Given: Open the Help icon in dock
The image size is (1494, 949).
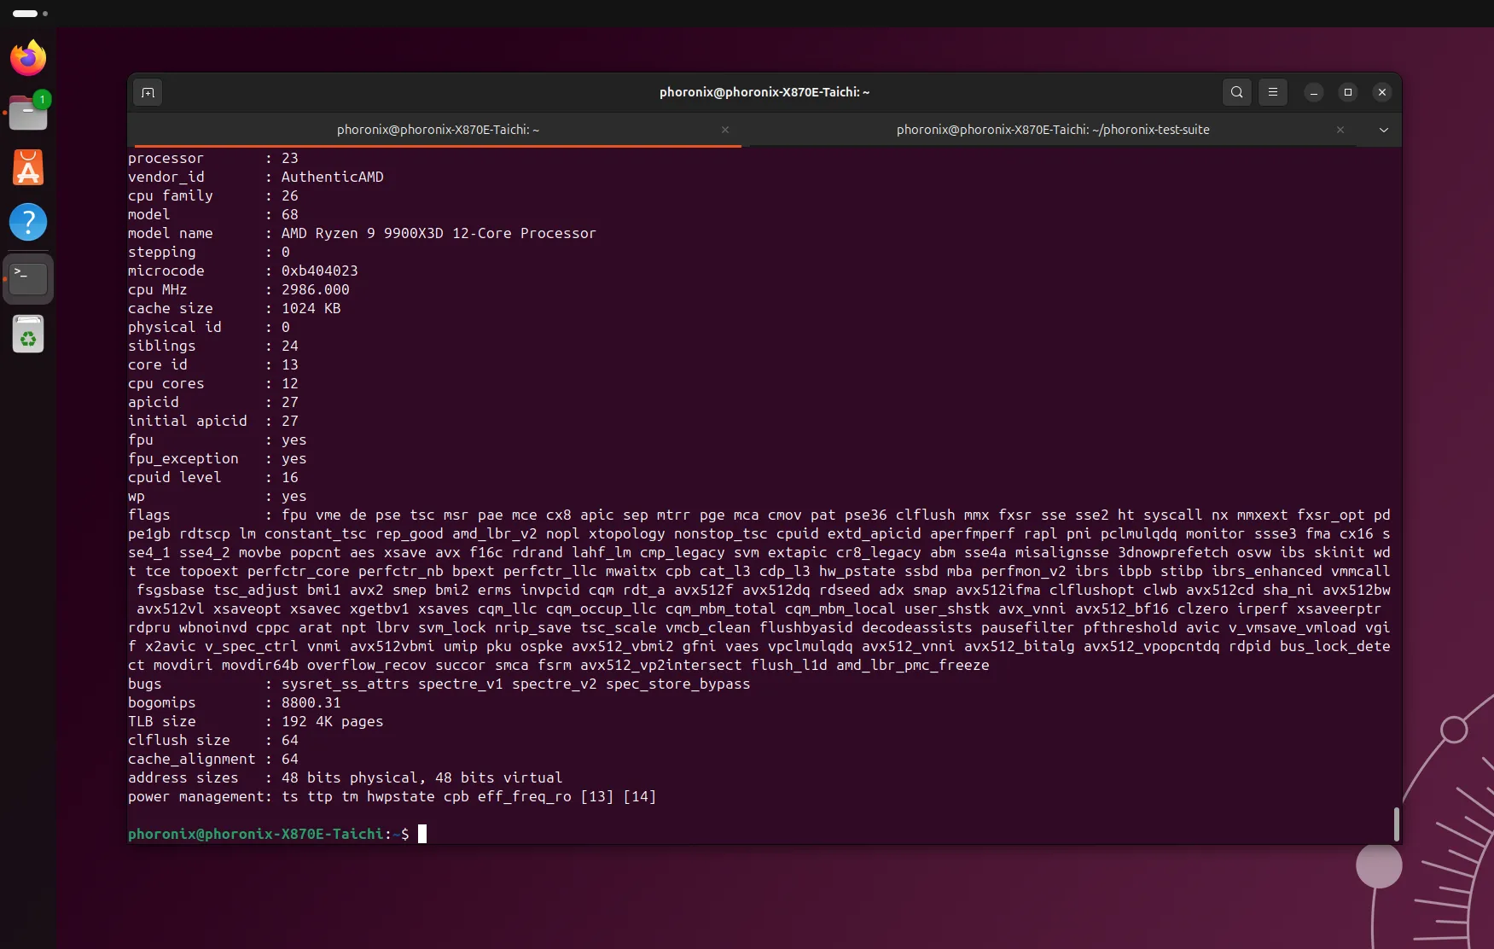Looking at the screenshot, I should (x=28, y=222).
